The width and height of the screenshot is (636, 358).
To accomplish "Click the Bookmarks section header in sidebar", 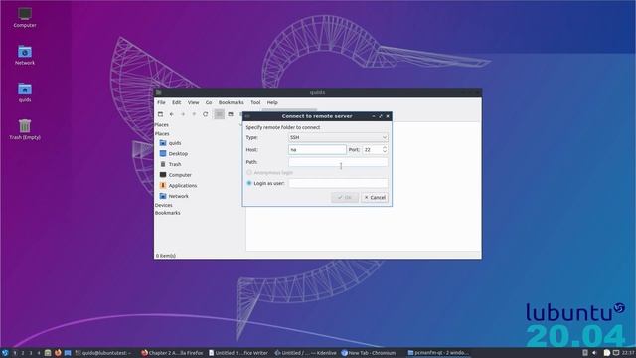I will click(x=168, y=213).
